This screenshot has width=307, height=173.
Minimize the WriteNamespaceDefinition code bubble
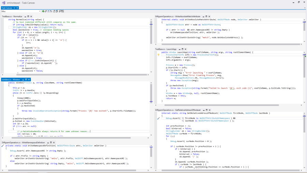pos(48,142)
